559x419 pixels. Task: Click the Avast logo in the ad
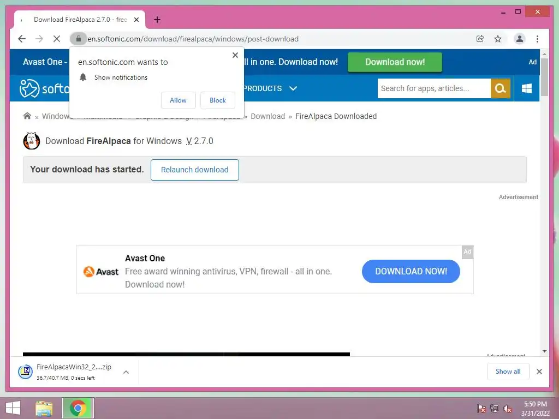tap(100, 272)
